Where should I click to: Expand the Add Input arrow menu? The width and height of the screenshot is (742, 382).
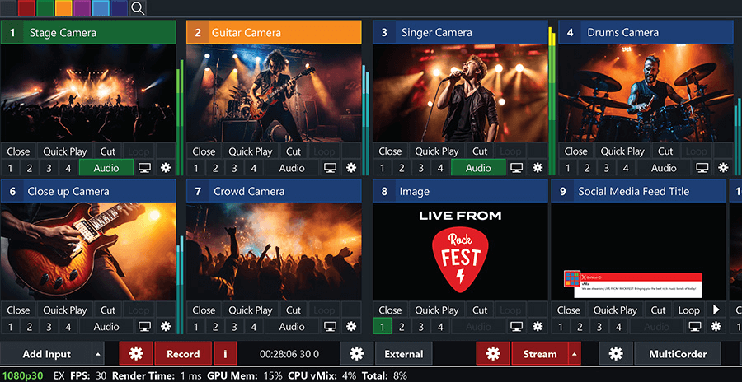97,354
